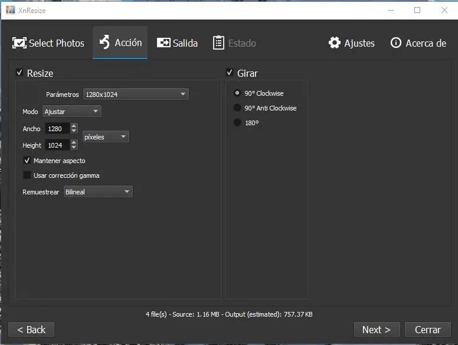Toggle the Girar checkbox
The image size is (458, 345).
(230, 72)
